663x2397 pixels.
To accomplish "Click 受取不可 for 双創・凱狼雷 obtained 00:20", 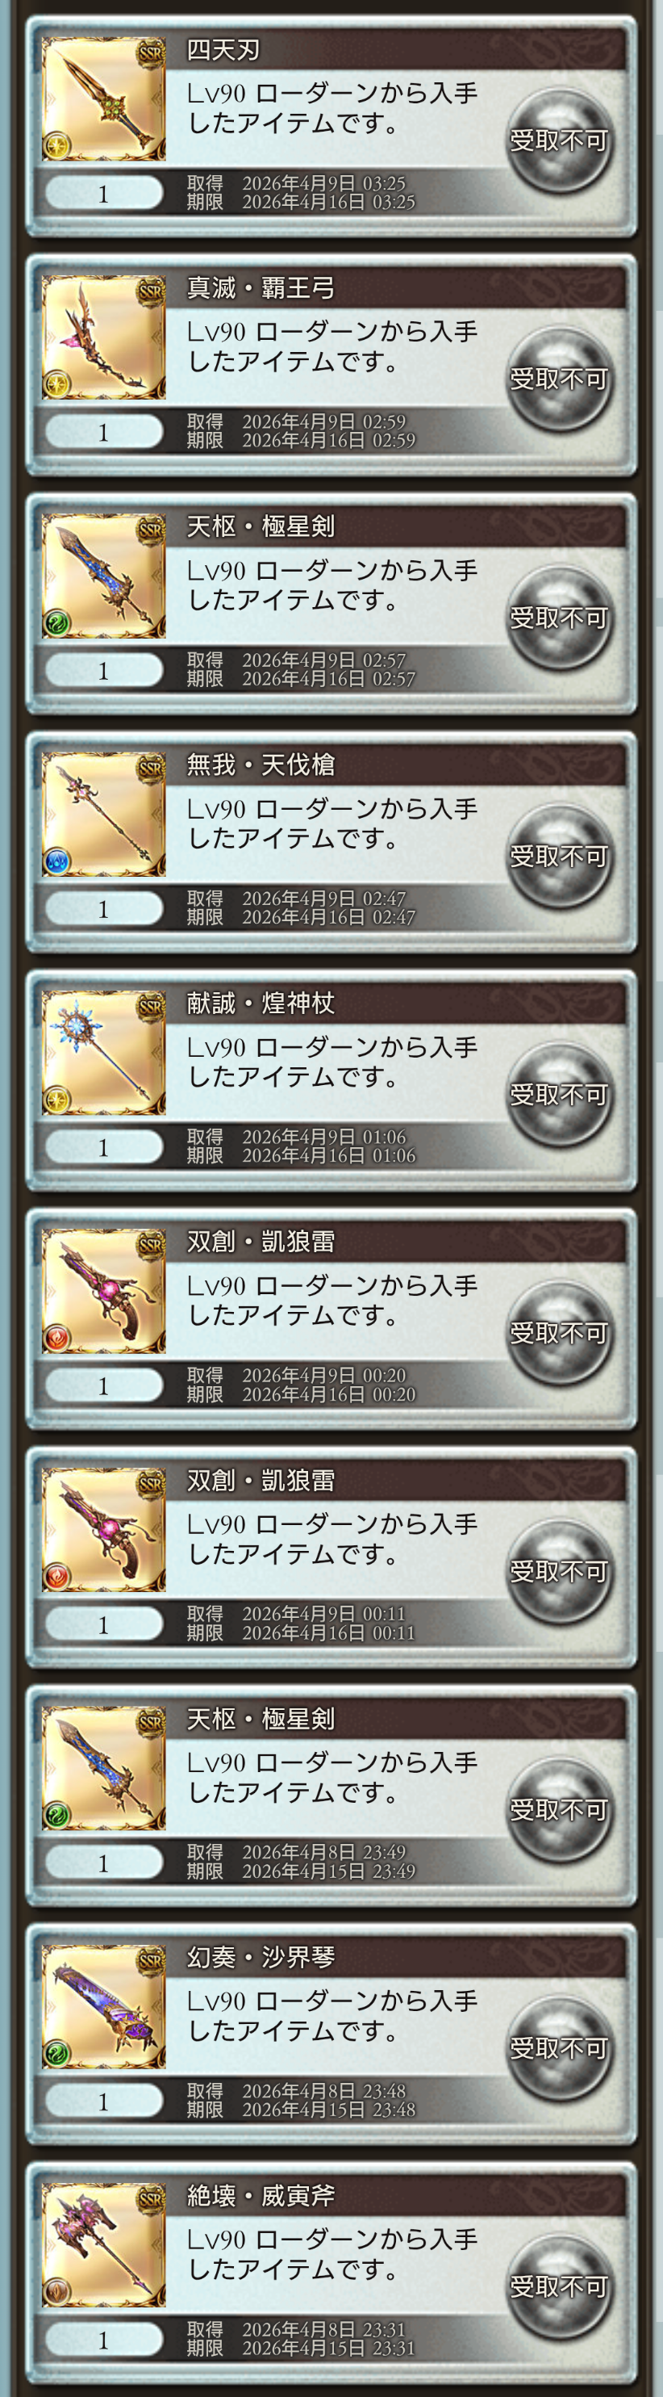I will point(559,1332).
